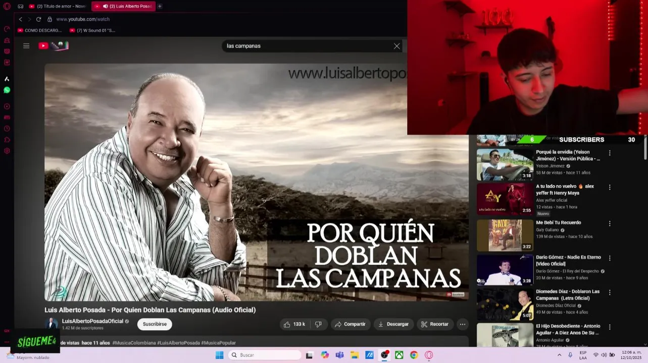Viewport: 648px width, 363px height.
Task: Open volume control in system tray
Action: [604, 355]
